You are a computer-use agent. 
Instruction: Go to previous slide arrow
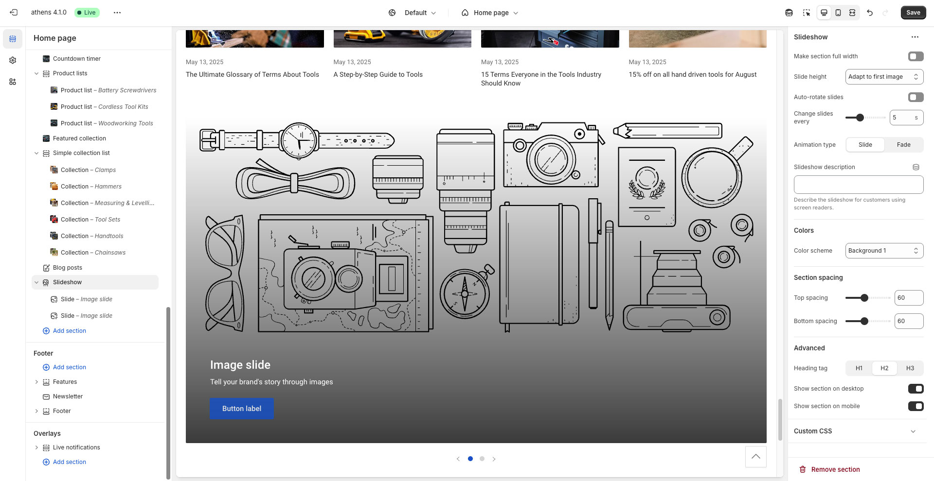click(458, 459)
